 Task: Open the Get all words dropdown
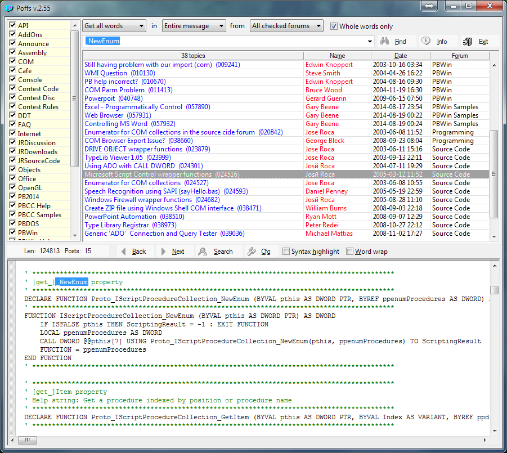[114, 26]
